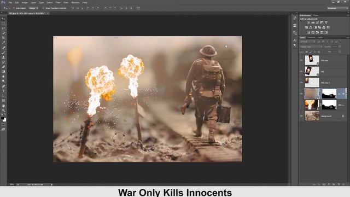Hide the second tilted explosion layer

tap(301, 72)
